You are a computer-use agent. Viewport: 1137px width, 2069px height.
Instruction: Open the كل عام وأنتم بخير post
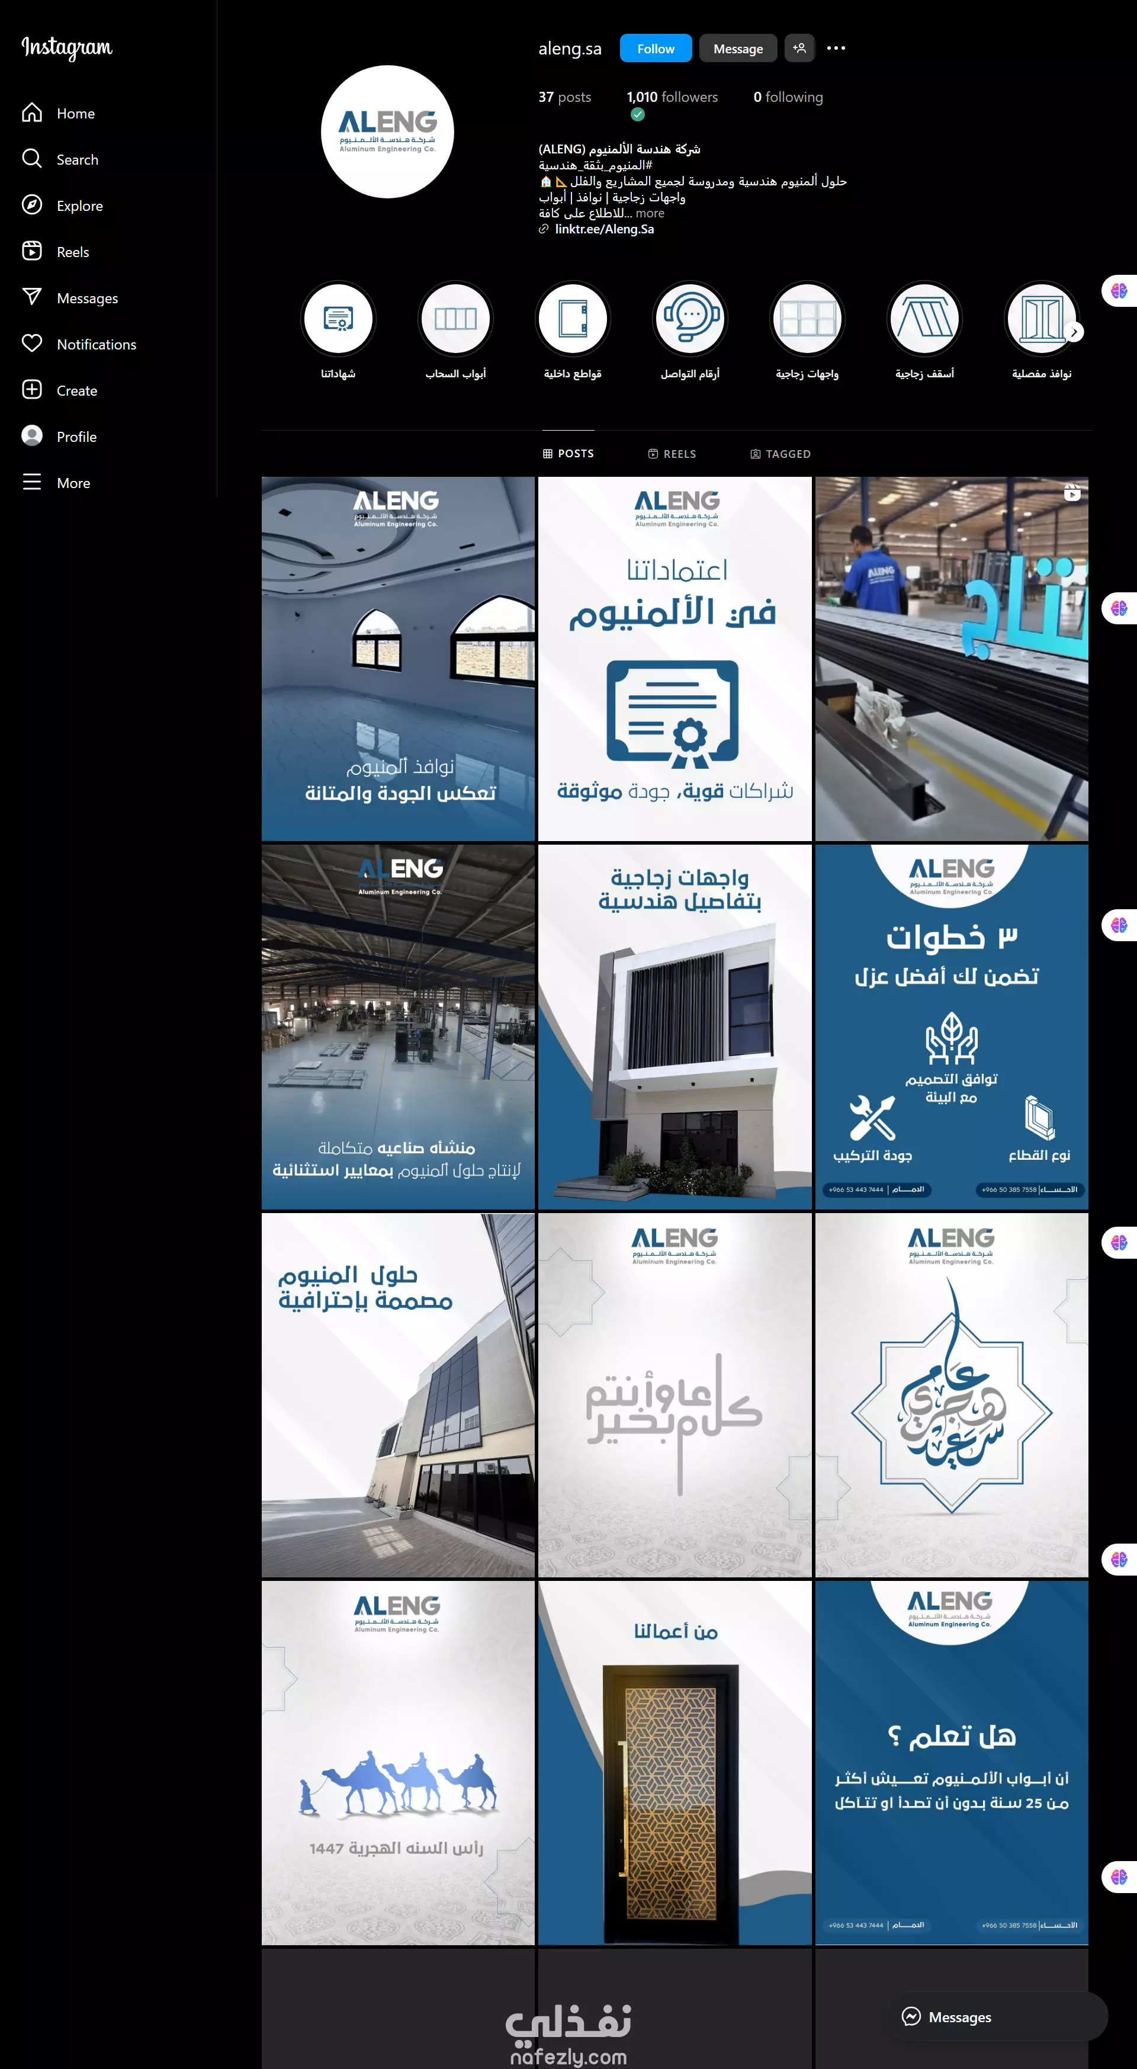point(675,1395)
